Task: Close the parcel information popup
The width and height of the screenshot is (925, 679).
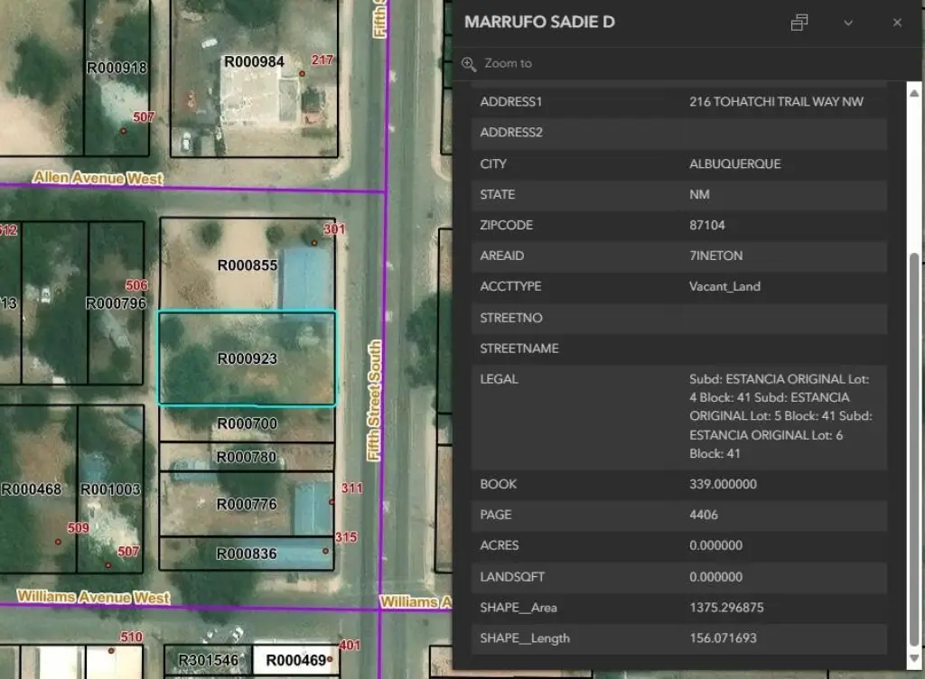Action: click(x=897, y=23)
